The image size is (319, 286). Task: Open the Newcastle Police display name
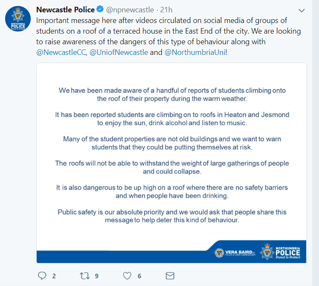click(x=65, y=10)
